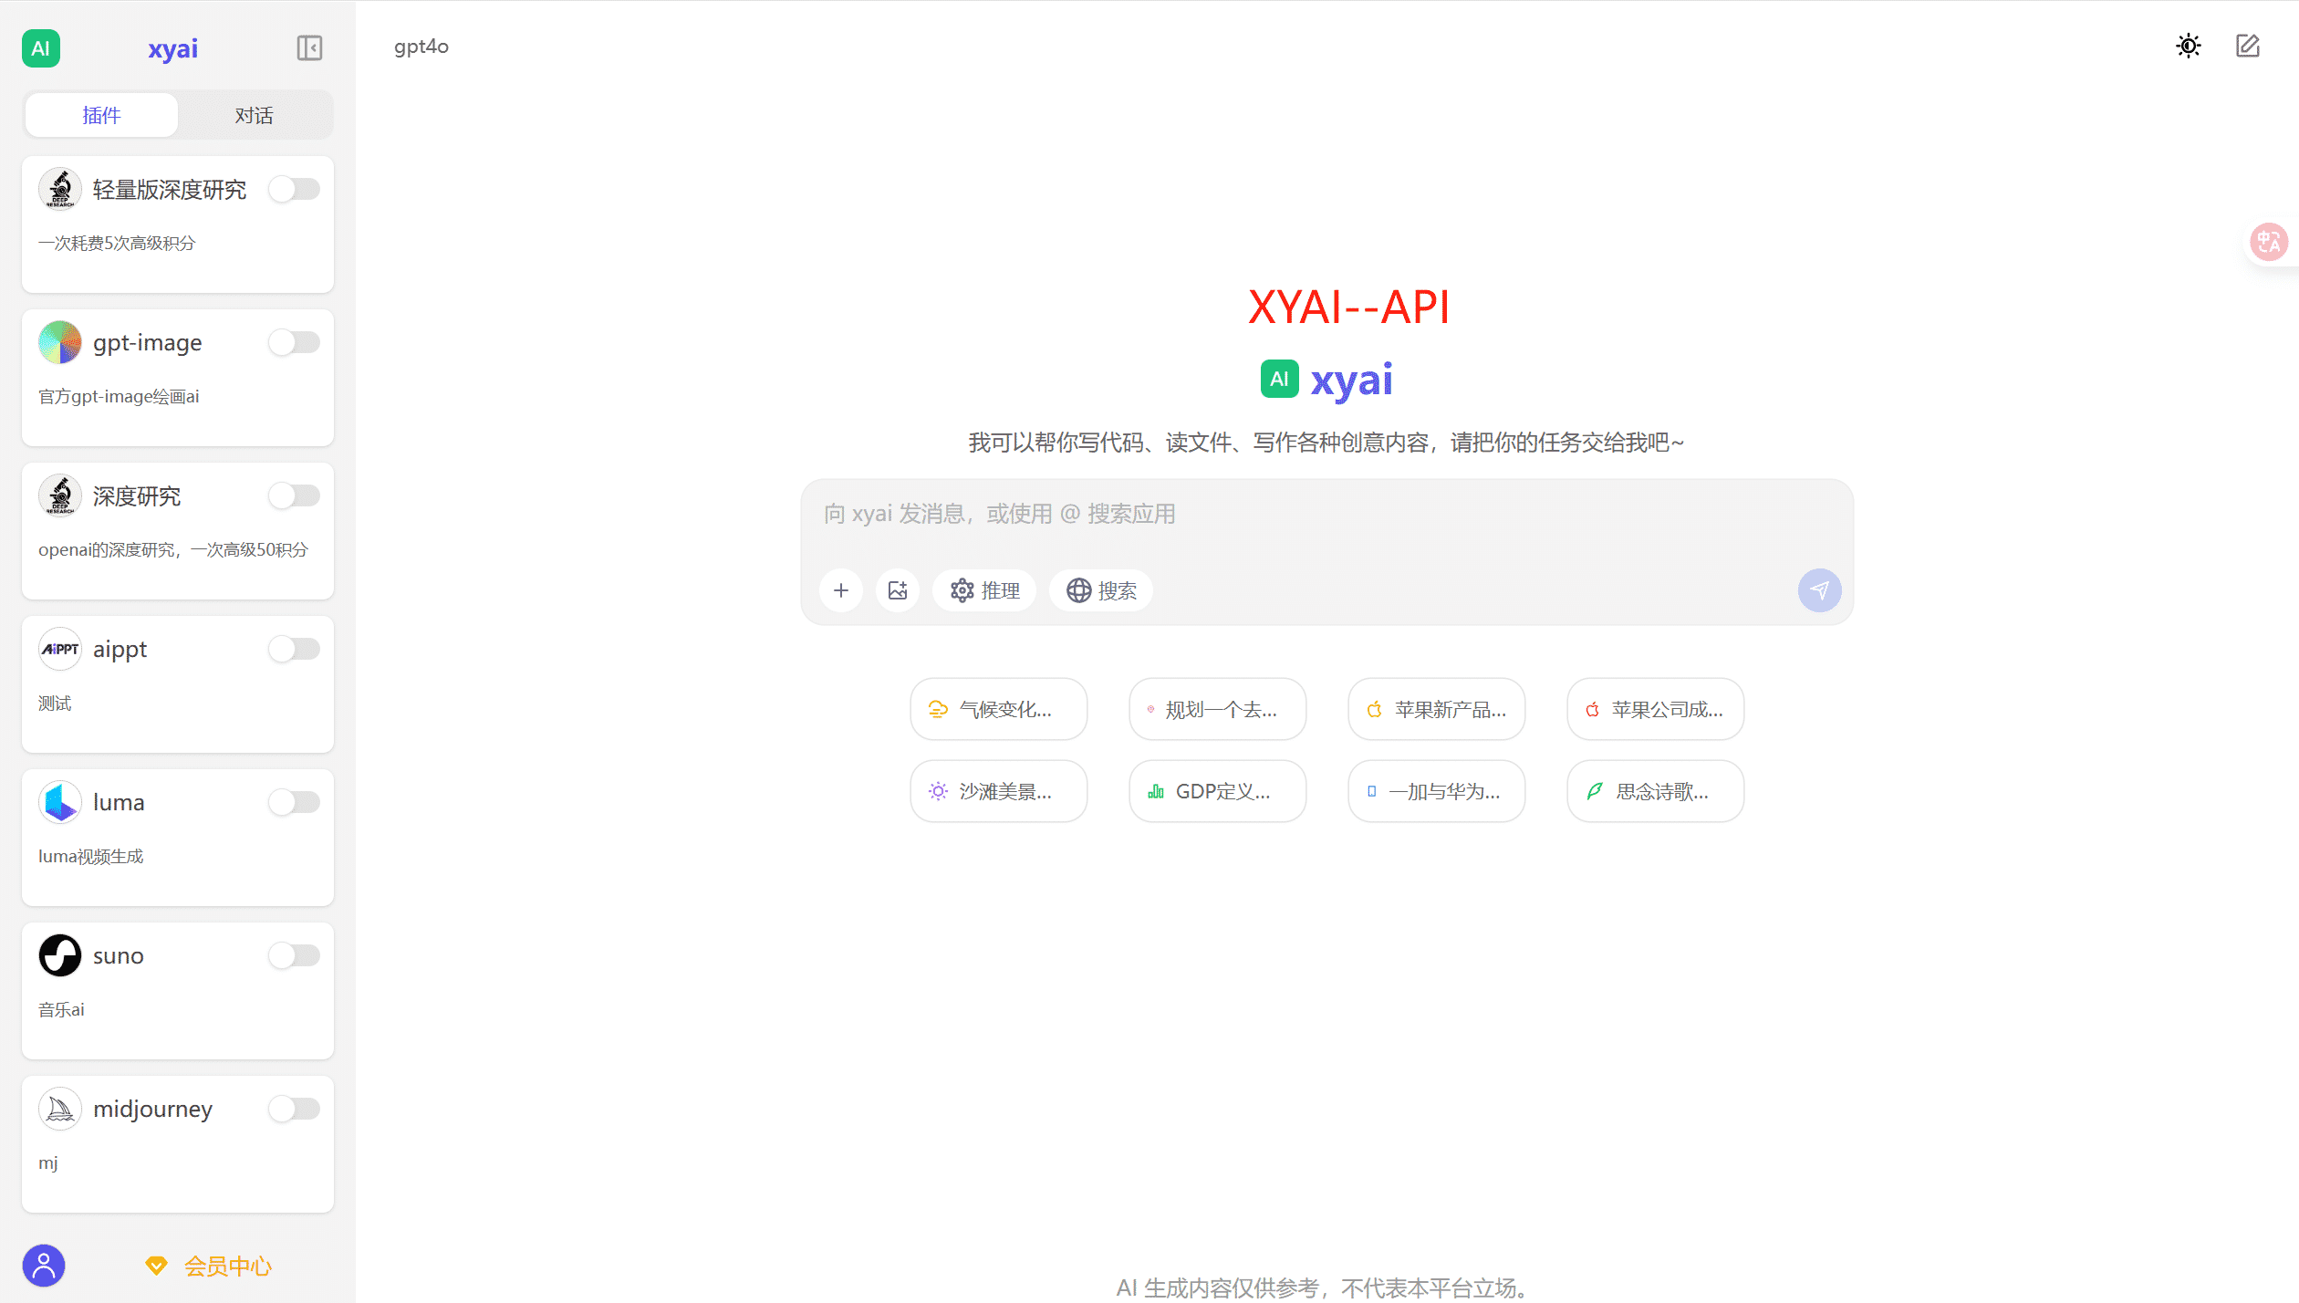Select the 插件 tab

pos(101,115)
